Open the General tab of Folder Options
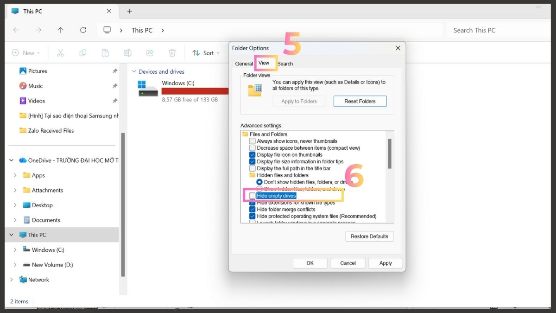Image resolution: width=556 pixels, height=313 pixels. tap(244, 63)
